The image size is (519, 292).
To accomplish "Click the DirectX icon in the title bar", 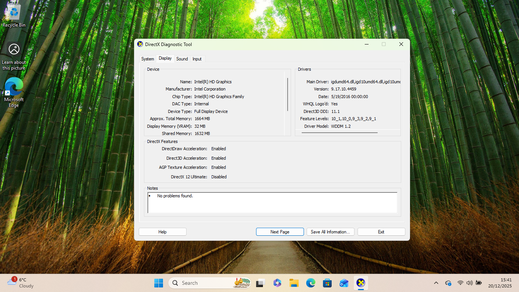I will click(x=140, y=44).
